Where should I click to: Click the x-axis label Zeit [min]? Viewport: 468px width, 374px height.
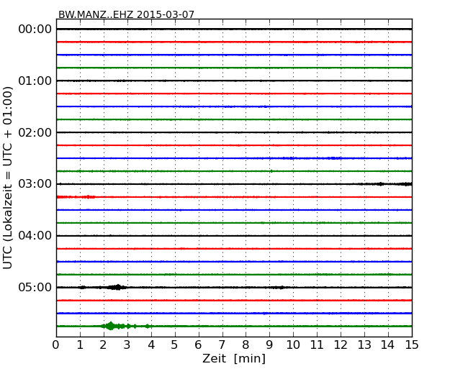pyautogui.click(x=233, y=359)
